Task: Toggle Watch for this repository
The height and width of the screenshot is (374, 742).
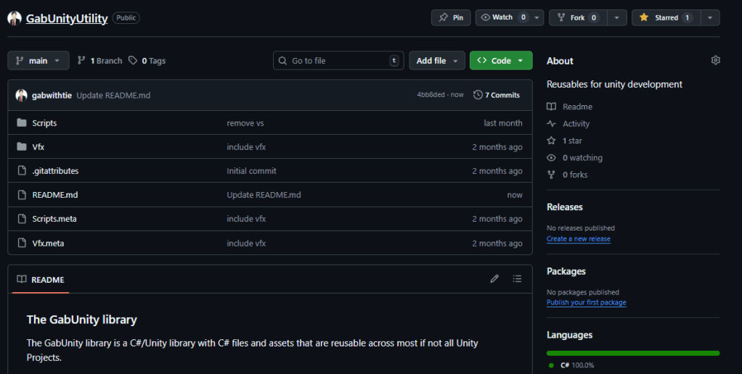Action: [502, 17]
